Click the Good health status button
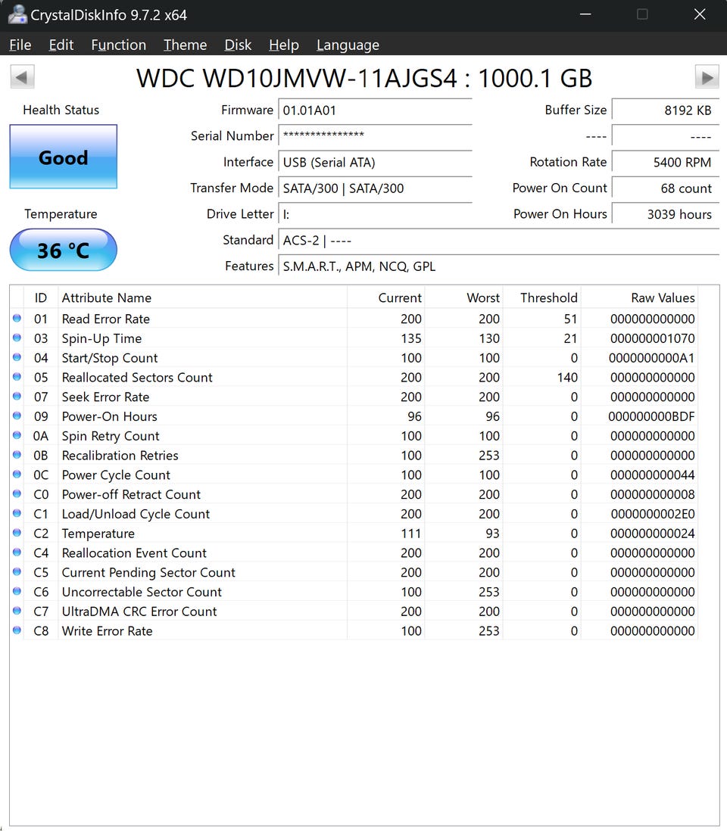This screenshot has height=831, width=727. pyautogui.click(x=63, y=157)
